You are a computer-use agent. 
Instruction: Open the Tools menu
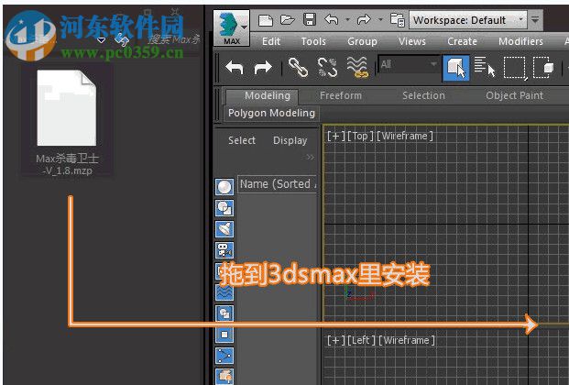click(x=313, y=41)
